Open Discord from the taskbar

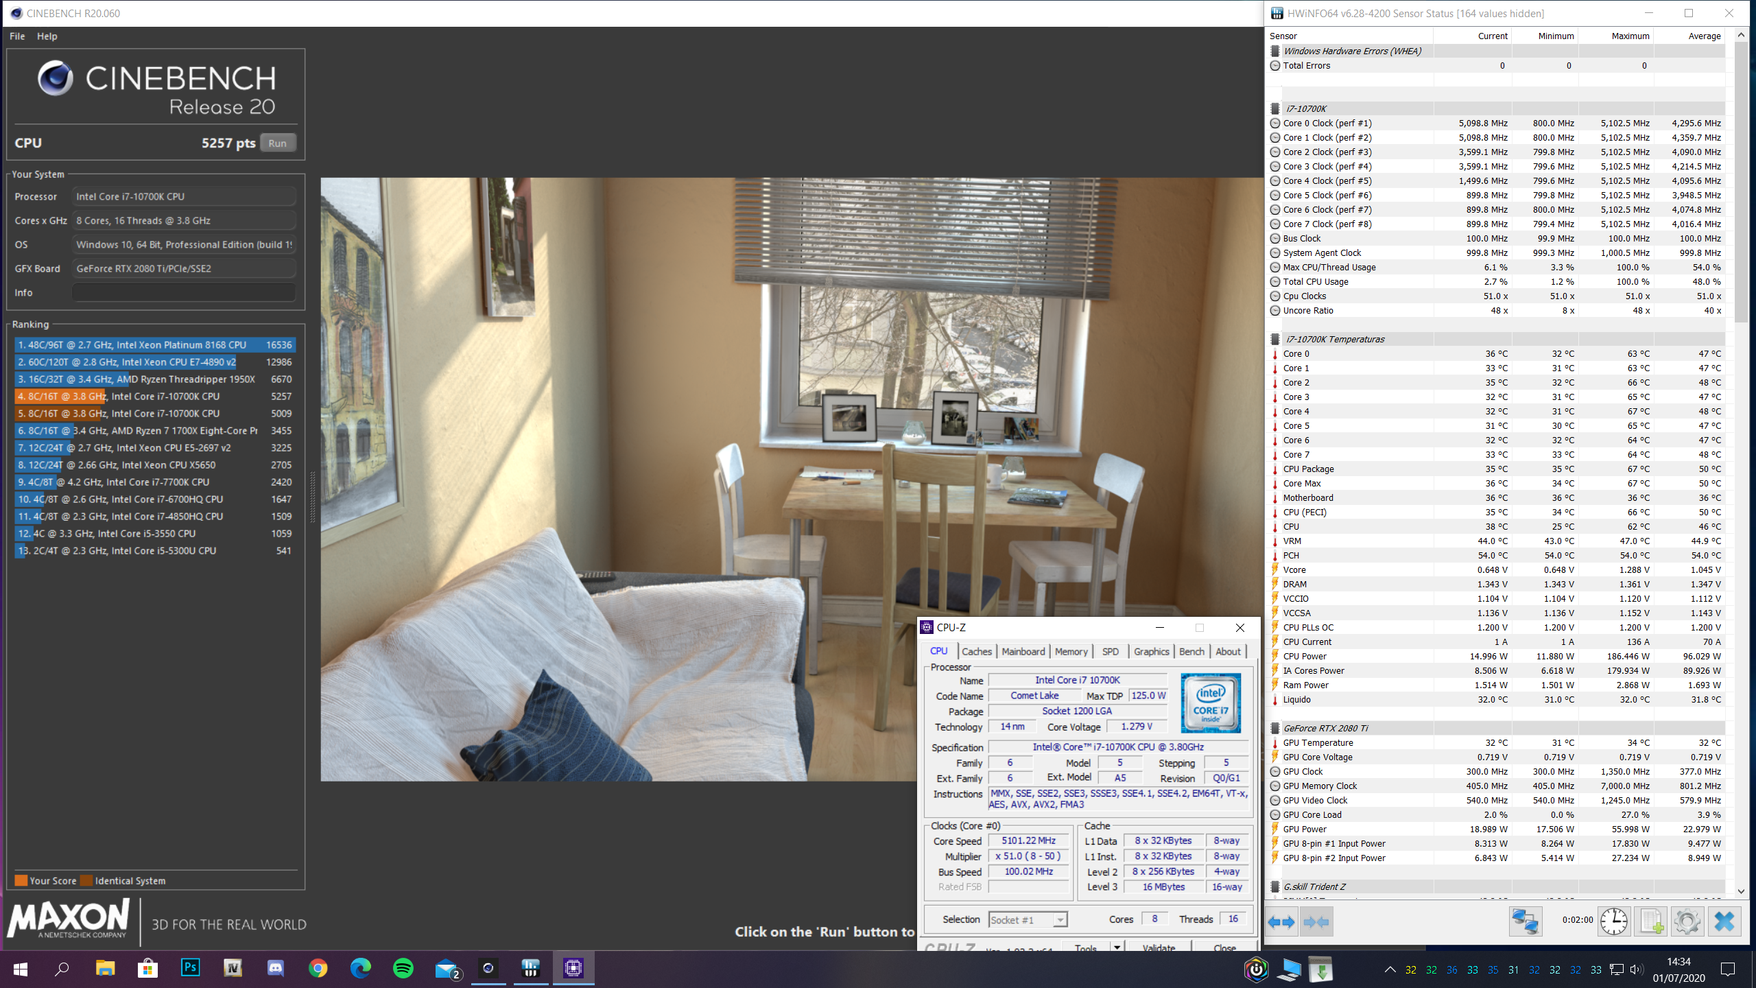(275, 968)
